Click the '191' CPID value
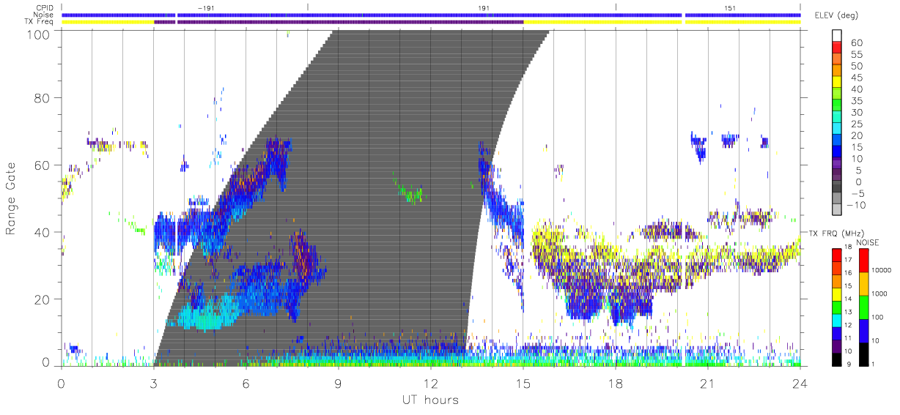The width and height of the screenshot is (900, 415). click(x=484, y=8)
